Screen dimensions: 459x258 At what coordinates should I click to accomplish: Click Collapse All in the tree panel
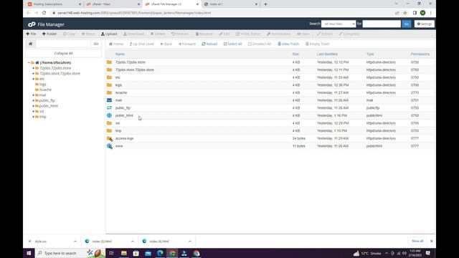pyautogui.click(x=64, y=53)
